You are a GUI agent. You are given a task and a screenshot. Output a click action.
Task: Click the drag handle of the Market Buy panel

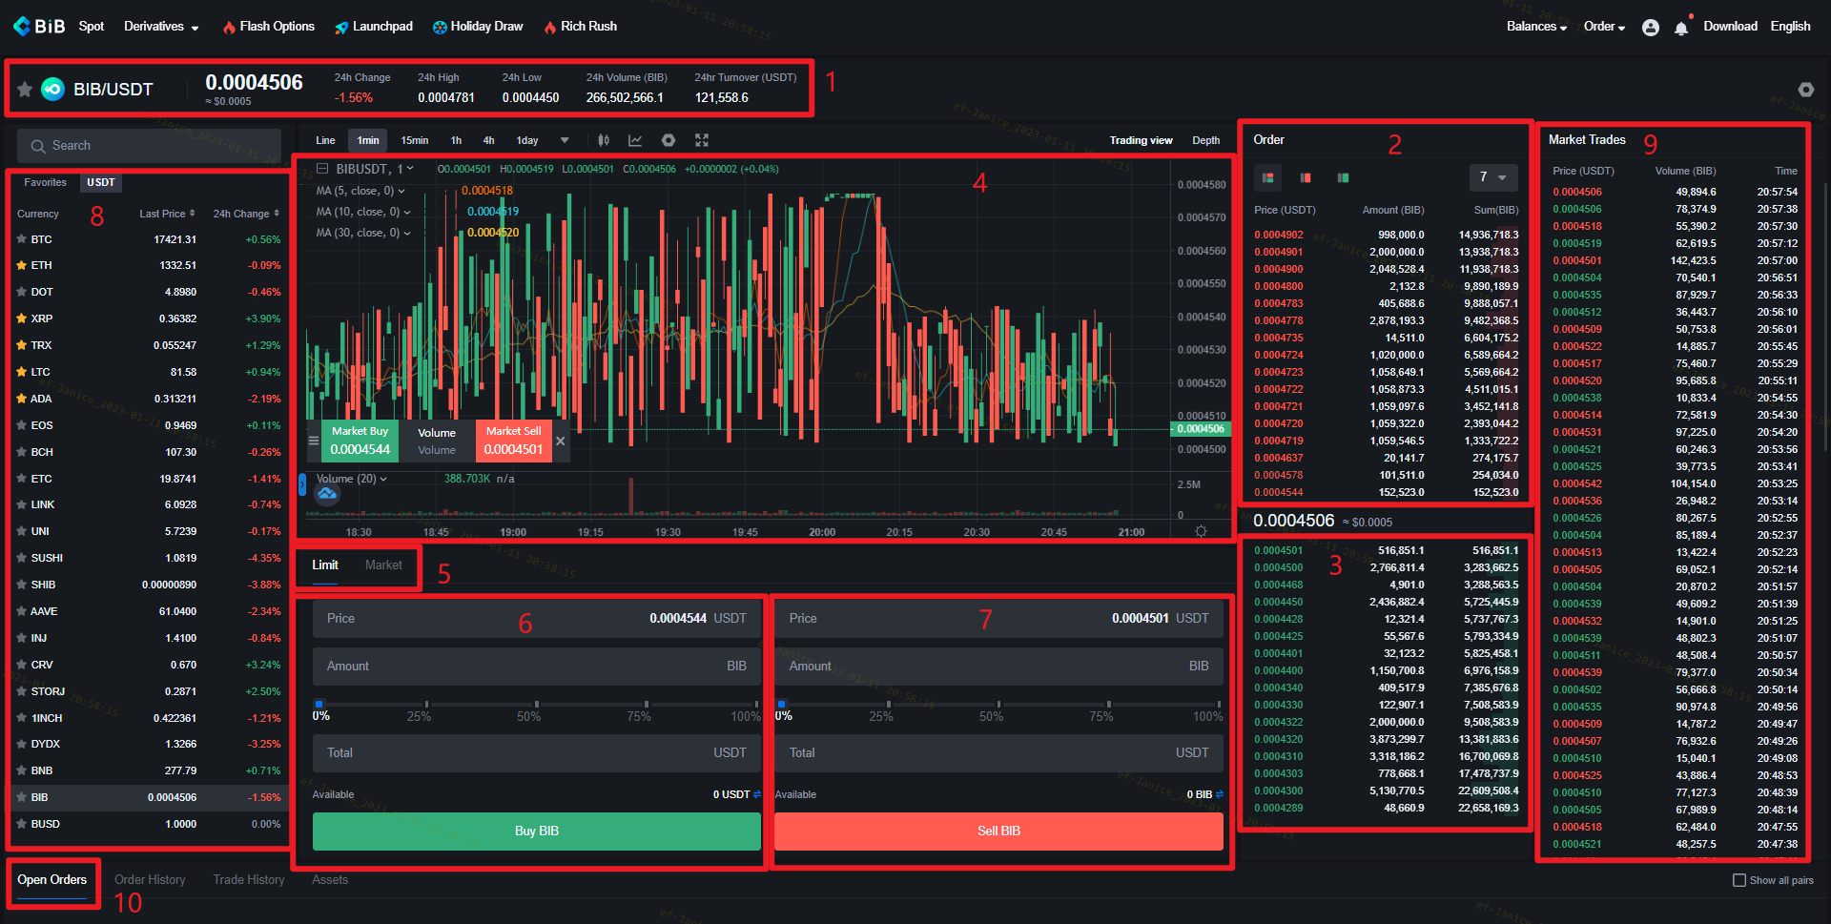313,441
